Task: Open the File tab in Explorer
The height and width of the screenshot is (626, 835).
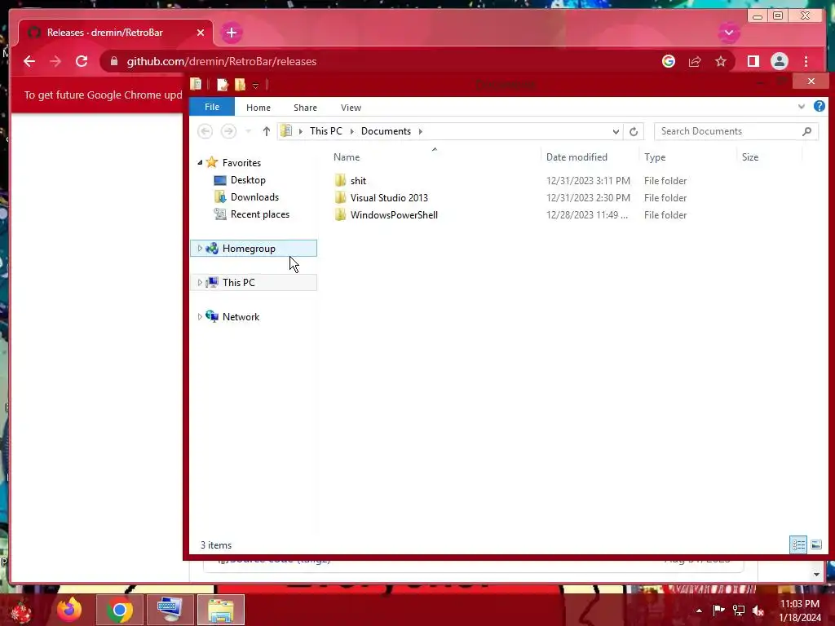Action: coord(212,107)
